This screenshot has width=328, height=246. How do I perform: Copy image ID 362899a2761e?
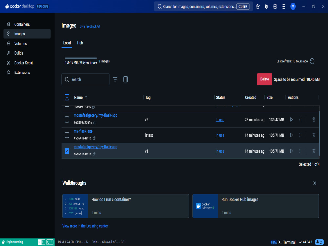pyautogui.click(x=95, y=123)
